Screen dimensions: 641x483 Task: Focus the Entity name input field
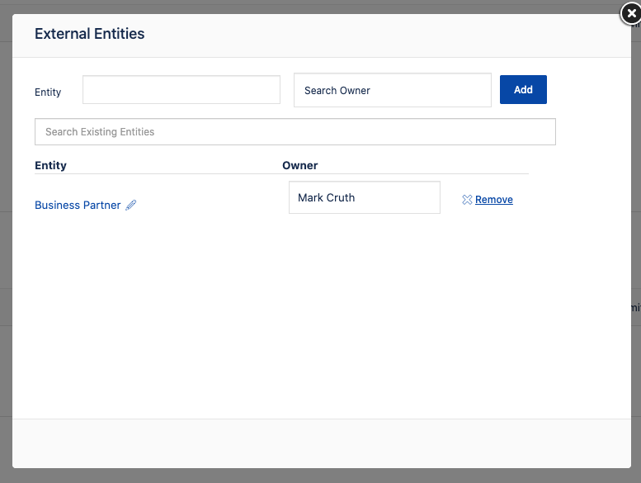click(x=181, y=90)
